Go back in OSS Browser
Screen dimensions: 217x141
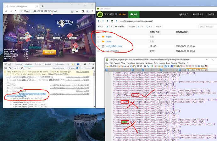coord(98,21)
